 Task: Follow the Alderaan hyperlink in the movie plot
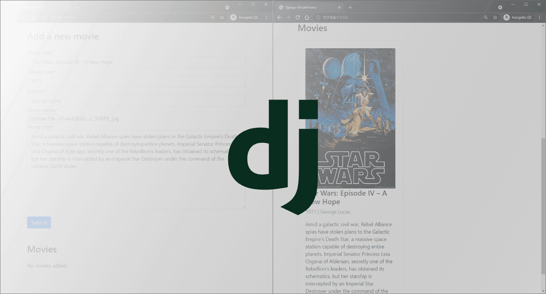click(x=75, y=151)
